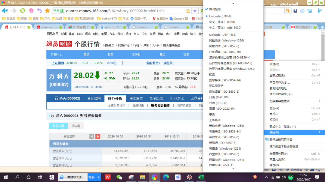Show hidden tray icons chevron
This screenshot has width=325, height=182.
tap(266, 177)
